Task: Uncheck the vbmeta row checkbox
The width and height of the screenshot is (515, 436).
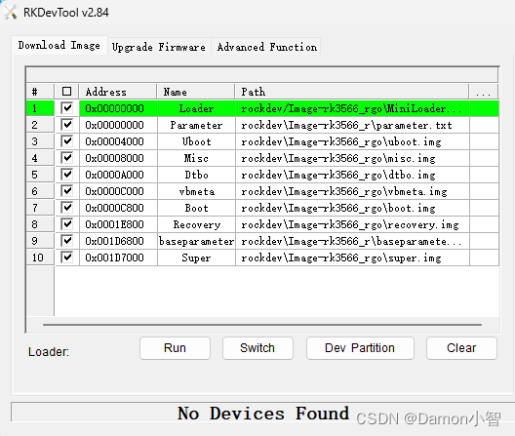Action: click(x=67, y=191)
